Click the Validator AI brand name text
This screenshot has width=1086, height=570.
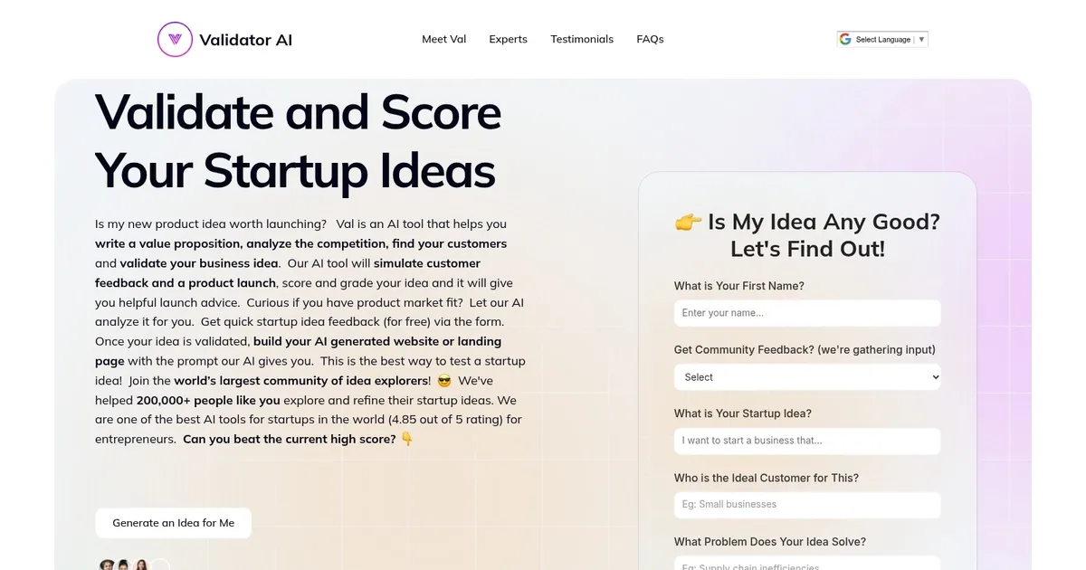[x=245, y=40]
